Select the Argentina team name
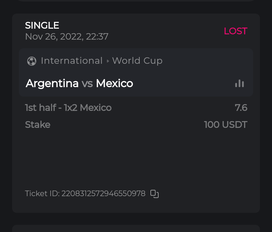This screenshot has width=272, height=232. 52,83
